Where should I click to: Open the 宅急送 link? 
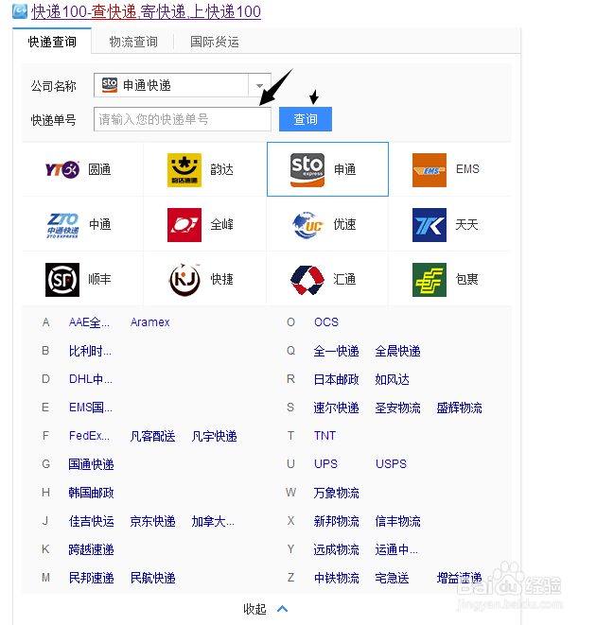393,578
